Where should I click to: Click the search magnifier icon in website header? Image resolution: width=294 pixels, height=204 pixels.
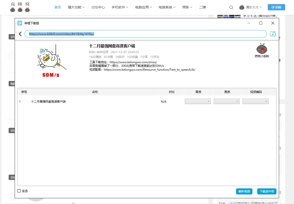click(x=231, y=7)
